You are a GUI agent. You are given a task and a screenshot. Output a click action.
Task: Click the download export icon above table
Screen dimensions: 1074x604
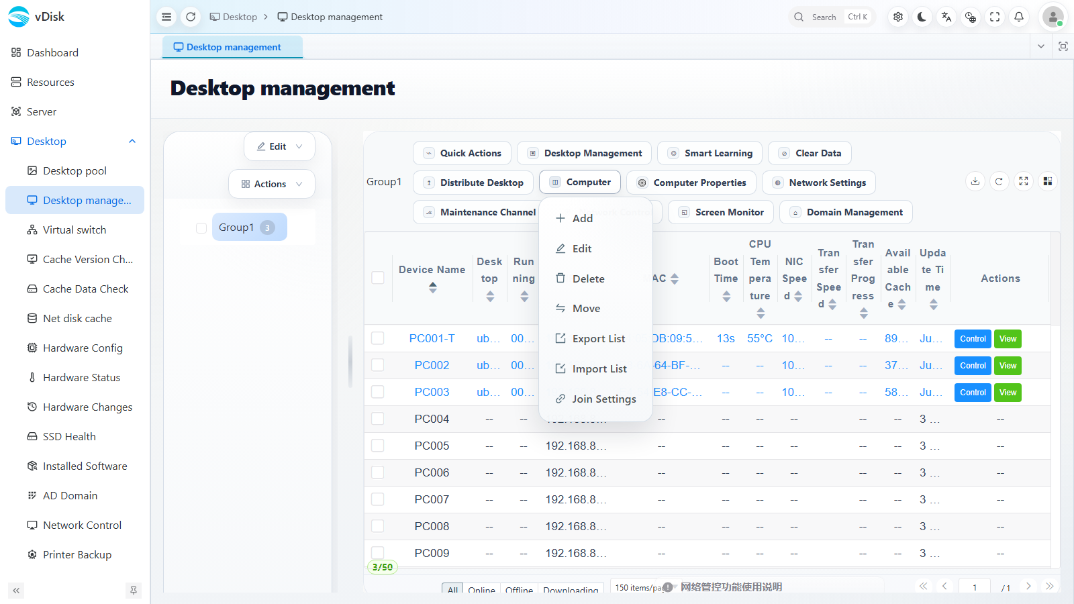975,181
